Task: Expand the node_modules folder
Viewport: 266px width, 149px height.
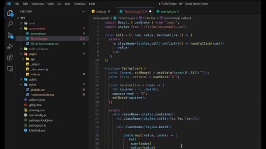Action: (x=21, y=49)
